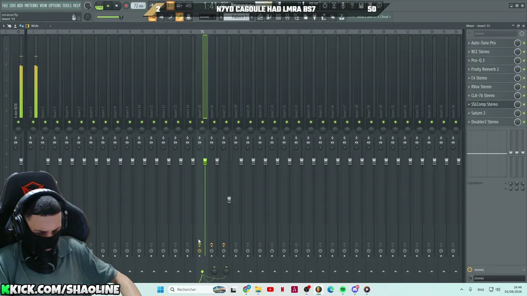Open the EDIT menu
Viewport: 527px width, 296px height.
click(x=12, y=6)
